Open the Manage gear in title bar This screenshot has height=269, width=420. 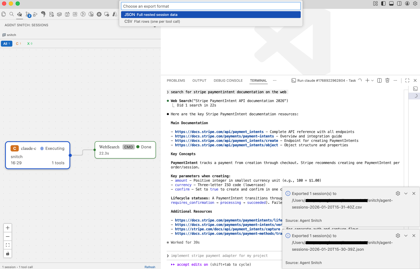click(415, 4)
